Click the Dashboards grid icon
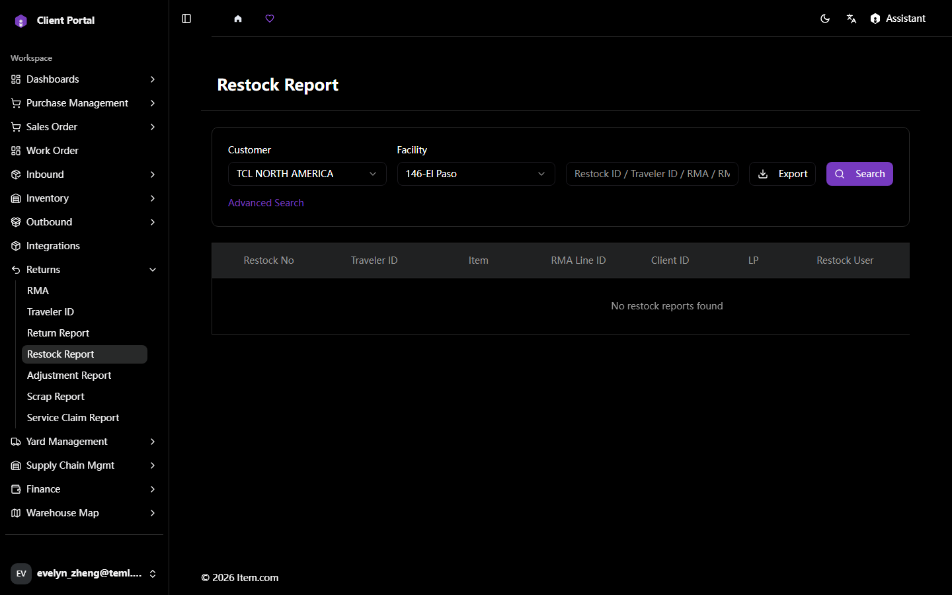The width and height of the screenshot is (952, 595). tap(16, 79)
